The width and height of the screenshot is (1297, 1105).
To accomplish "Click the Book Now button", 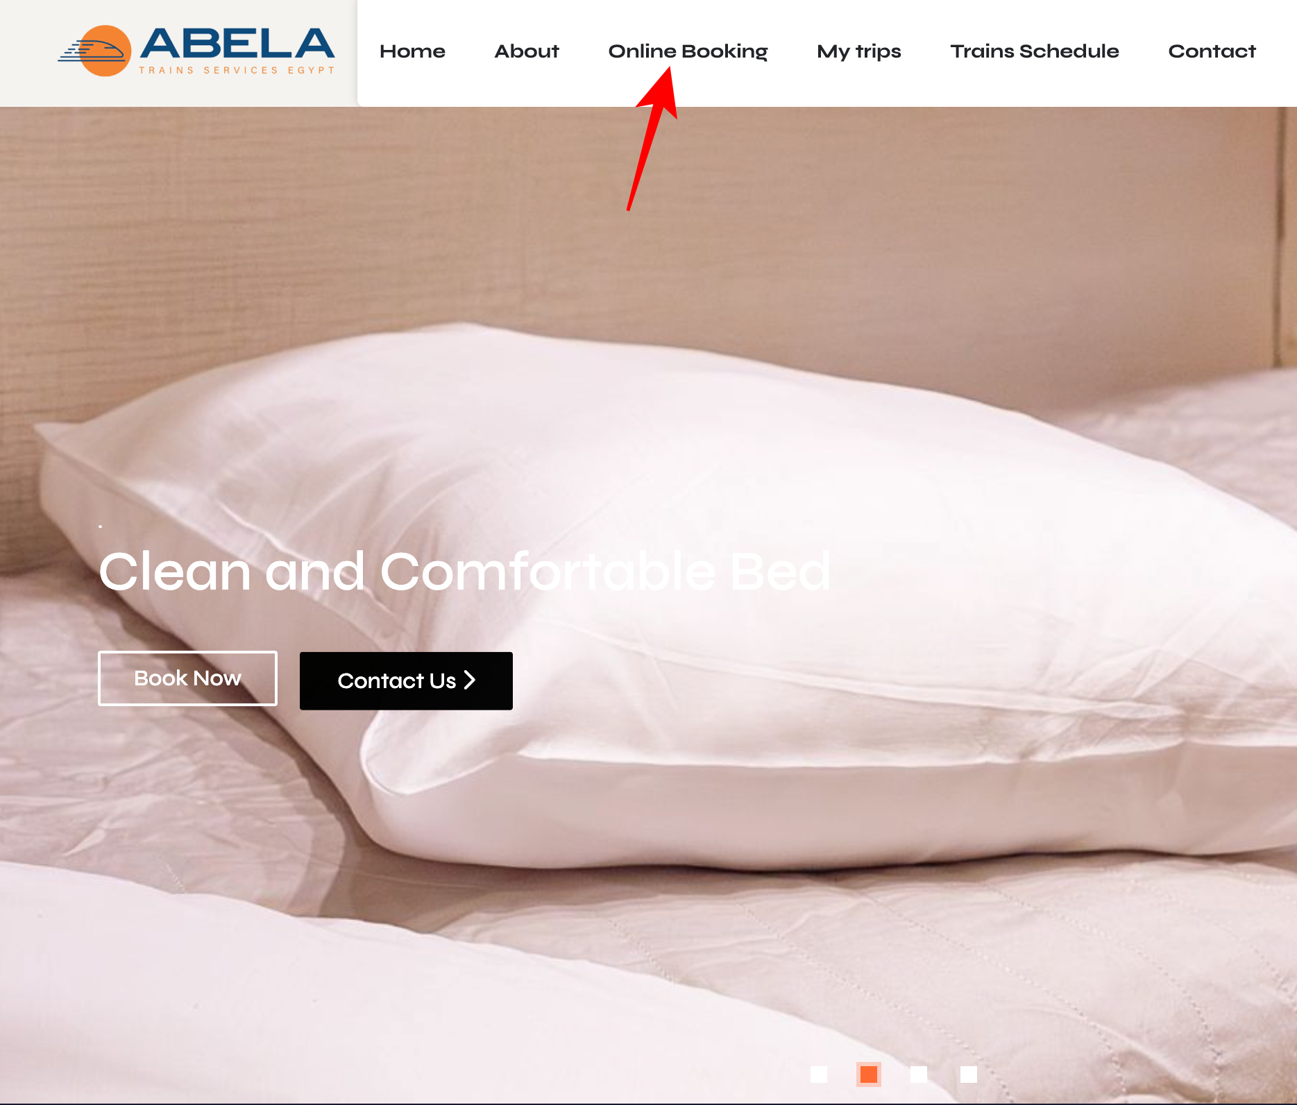I will click(187, 678).
